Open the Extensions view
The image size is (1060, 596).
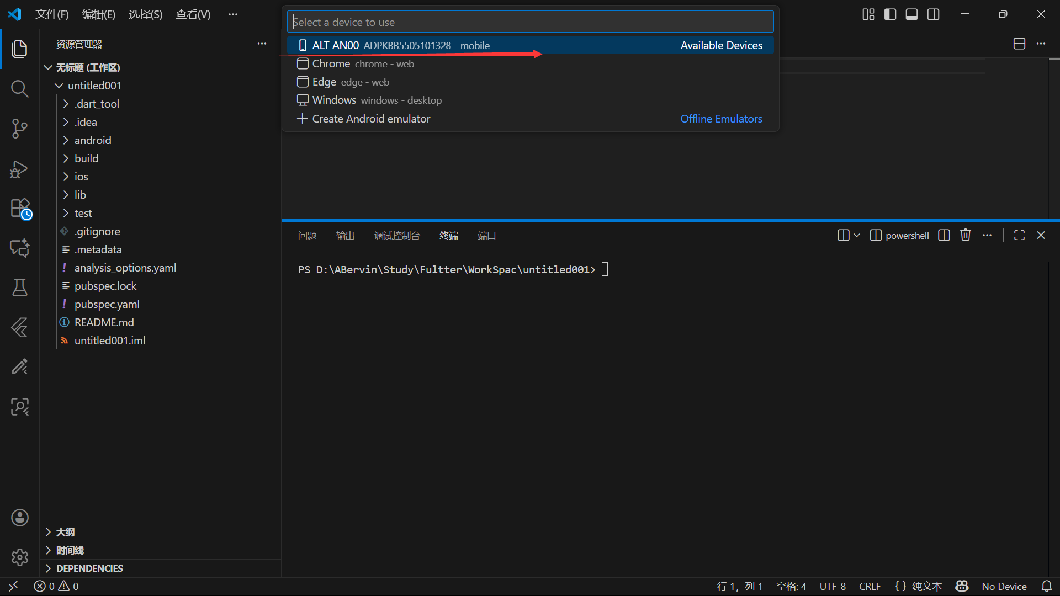20,209
